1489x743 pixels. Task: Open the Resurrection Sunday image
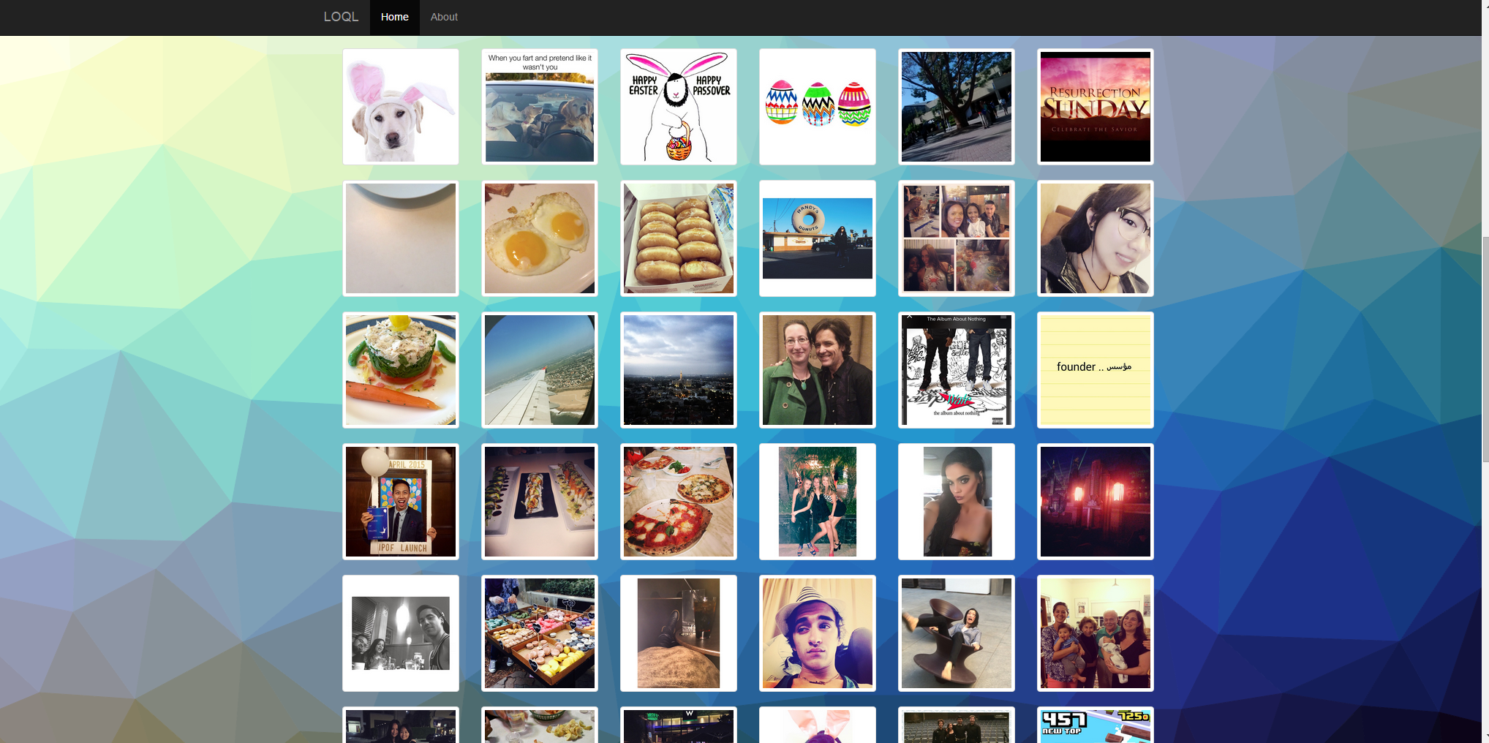pos(1096,107)
